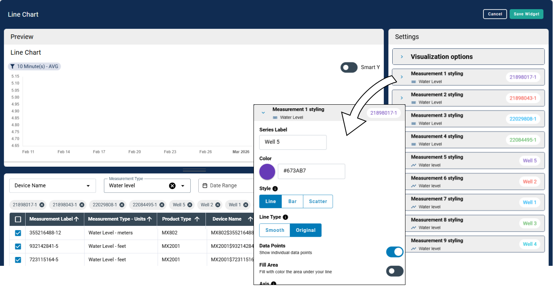Enable the Fill Area toggle
Viewport: 553px width, 289px height.
coord(395,271)
